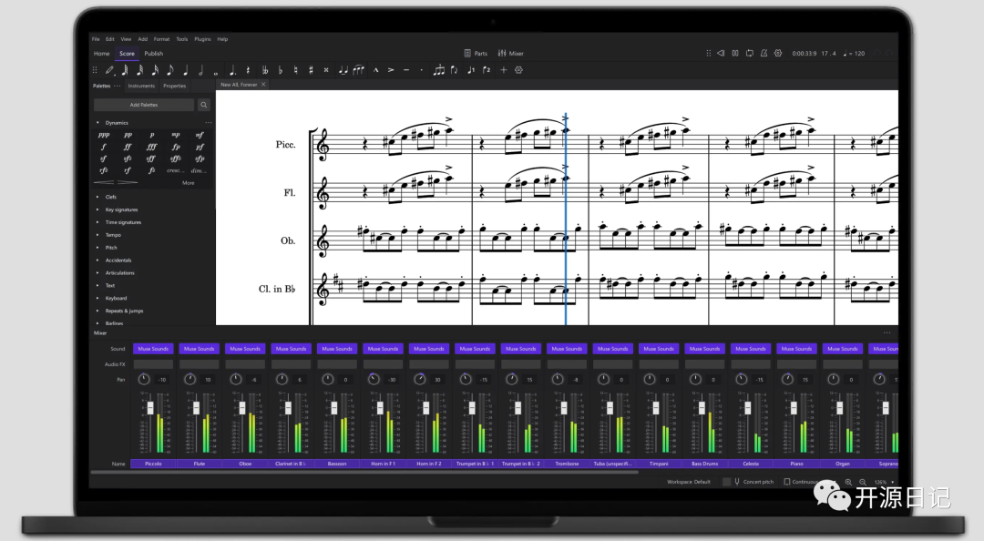
Task: Expand the Clefs palette
Action: pos(97,197)
